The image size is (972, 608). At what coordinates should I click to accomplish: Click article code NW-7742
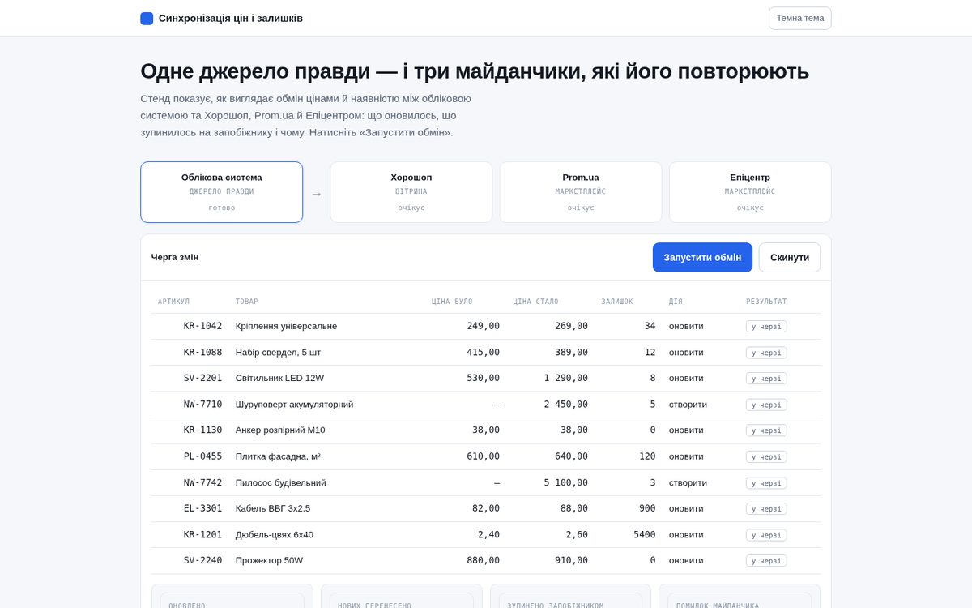click(202, 482)
